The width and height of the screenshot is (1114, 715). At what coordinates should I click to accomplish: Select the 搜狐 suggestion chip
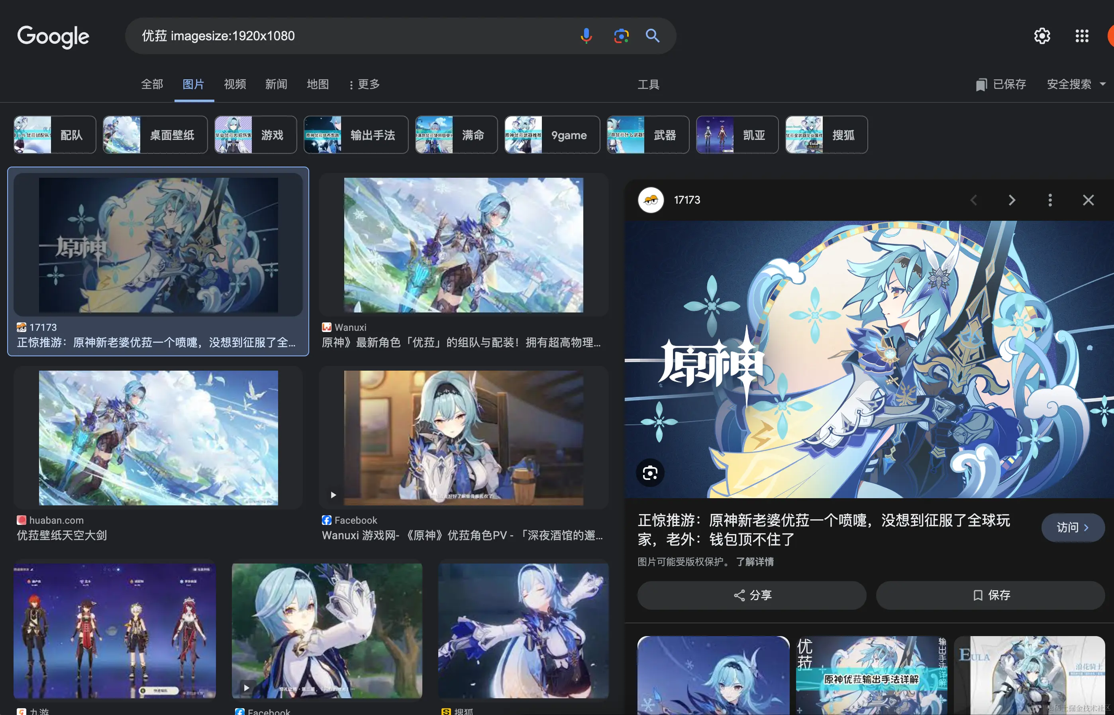click(x=827, y=135)
